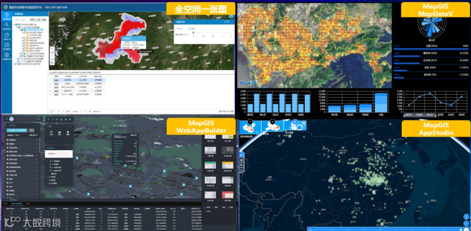Viewport: 471px width, 231px height.
Task: Select the No.2 健身馆:20382 ranking row
Action: tap(431, 53)
